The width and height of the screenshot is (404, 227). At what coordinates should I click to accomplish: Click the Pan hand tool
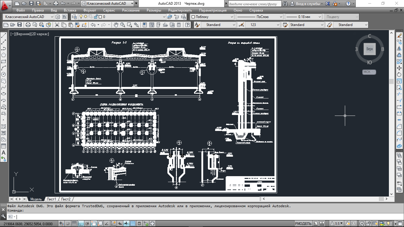point(116,25)
